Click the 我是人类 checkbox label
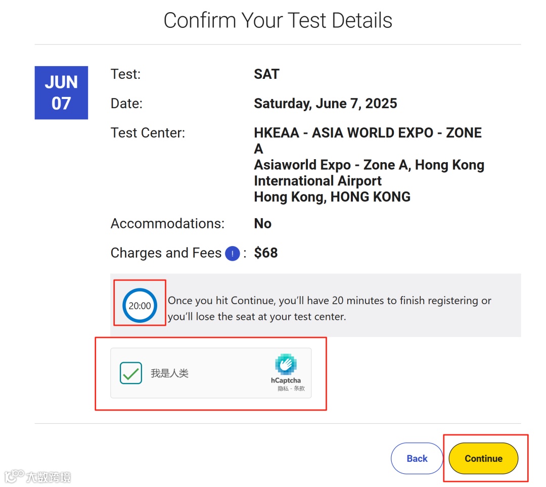 pyautogui.click(x=169, y=374)
